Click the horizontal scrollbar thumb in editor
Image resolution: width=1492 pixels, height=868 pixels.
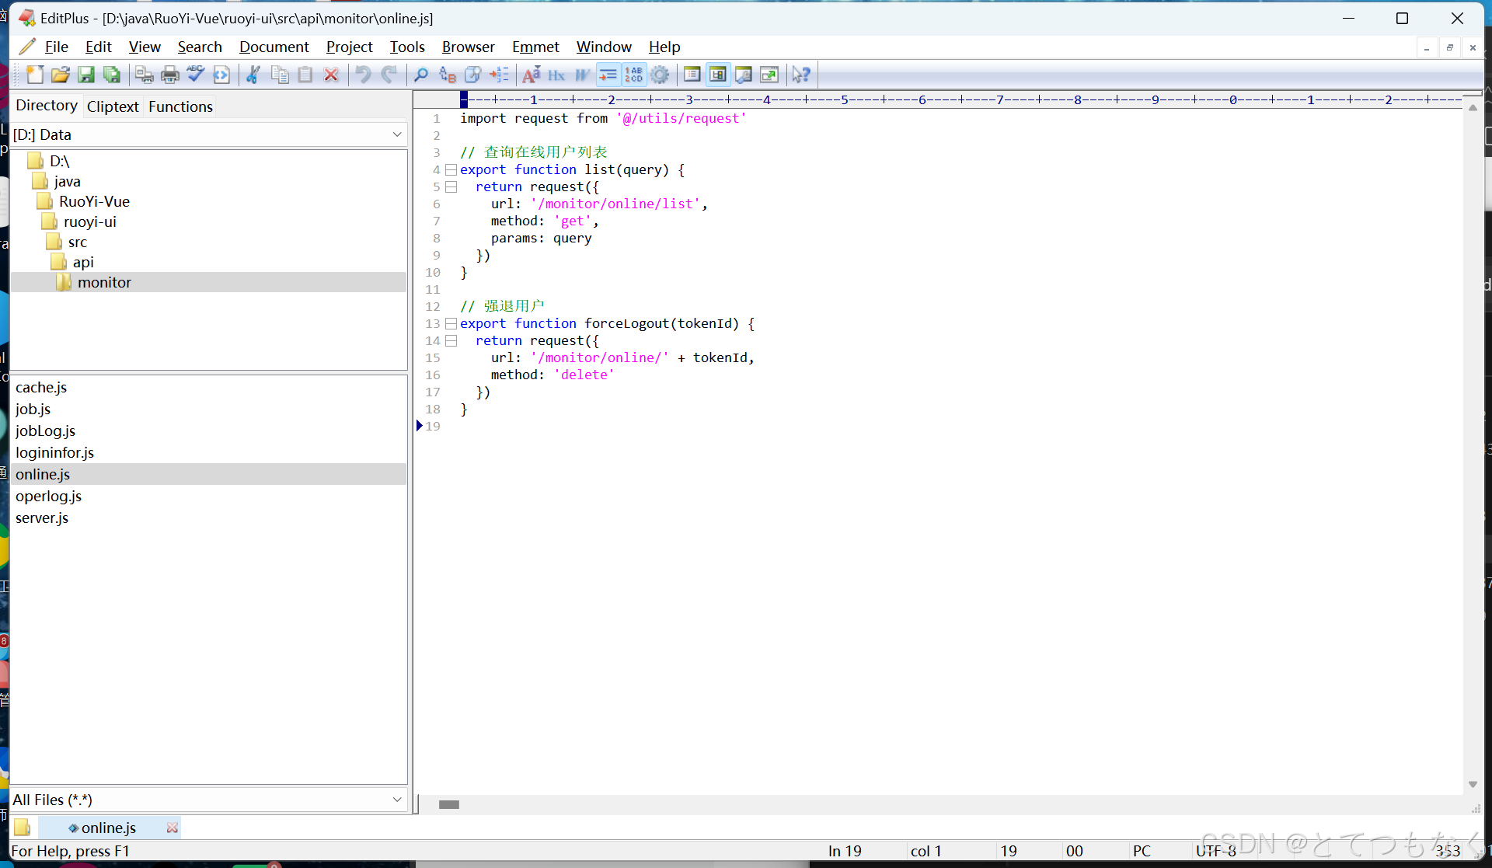tap(448, 804)
